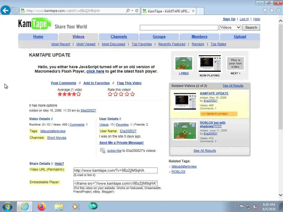Screen dimensions: 283x212
Task: Click the site search input field
Action: (179, 28)
